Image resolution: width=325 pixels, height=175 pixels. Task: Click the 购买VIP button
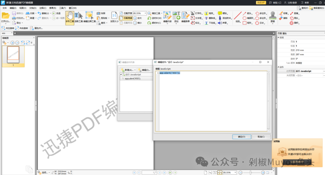[261, 3]
